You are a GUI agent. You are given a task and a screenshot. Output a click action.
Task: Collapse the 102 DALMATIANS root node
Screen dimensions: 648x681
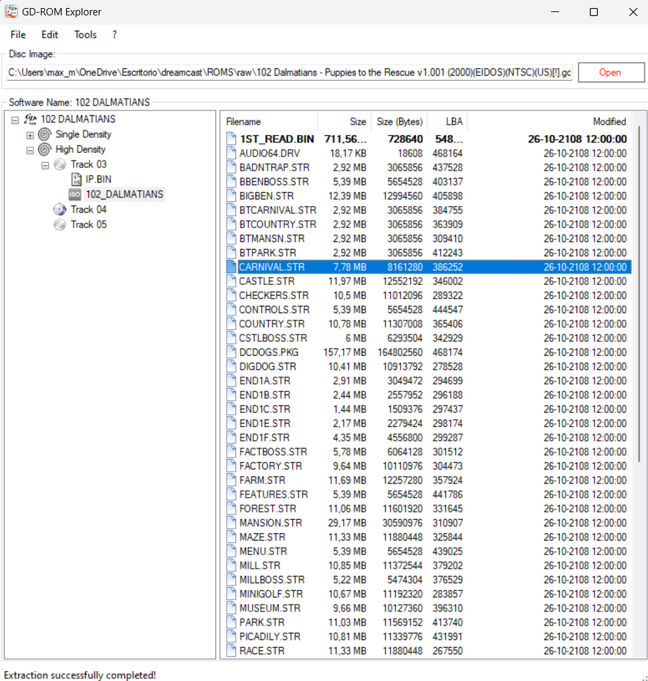tap(15, 120)
